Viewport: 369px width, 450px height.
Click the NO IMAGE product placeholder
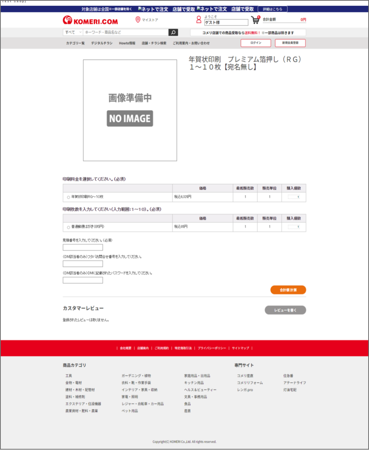(130, 110)
